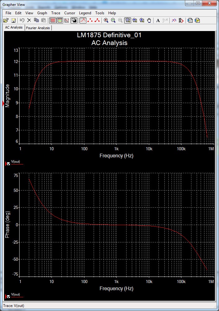Click the Open file toolbar icon
The image size is (219, 311).
[x=6, y=20]
